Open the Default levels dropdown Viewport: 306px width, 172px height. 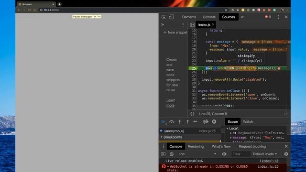265,154
